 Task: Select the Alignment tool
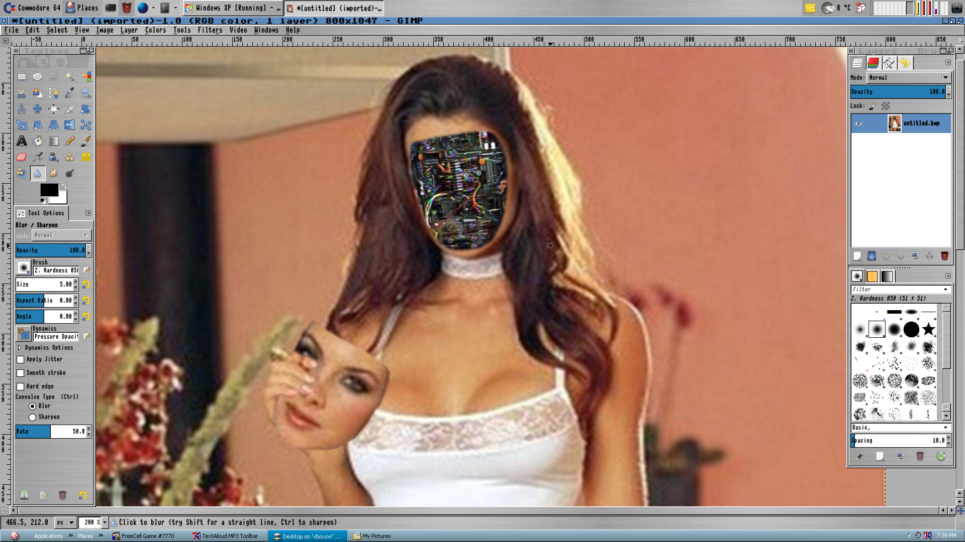[54, 109]
